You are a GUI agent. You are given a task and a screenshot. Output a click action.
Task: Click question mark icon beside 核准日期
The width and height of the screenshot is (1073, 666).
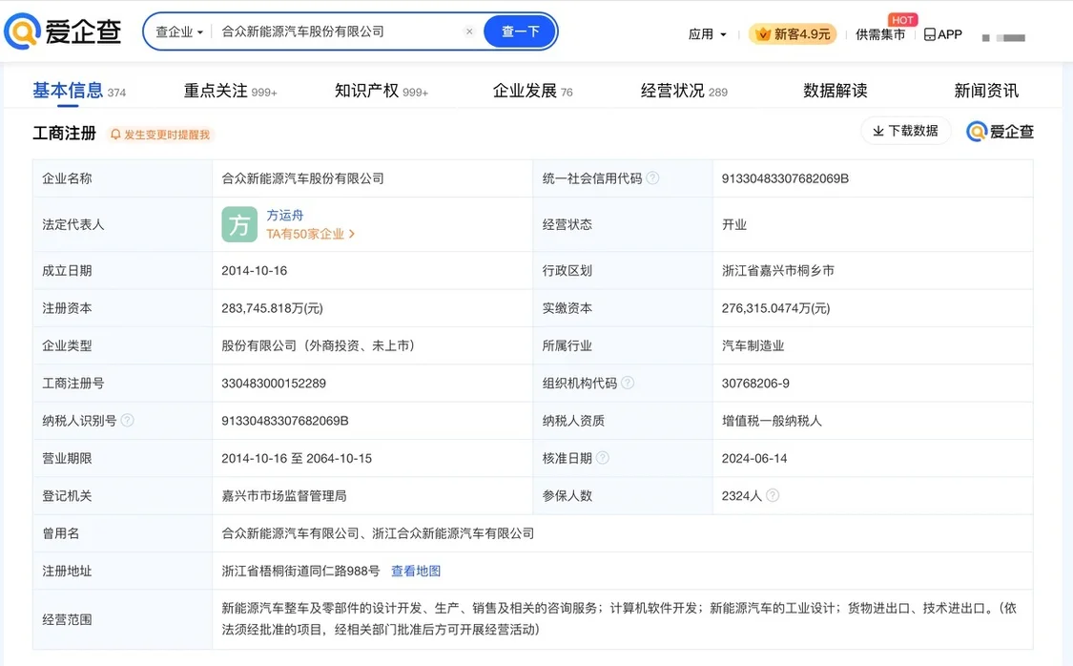tap(603, 457)
